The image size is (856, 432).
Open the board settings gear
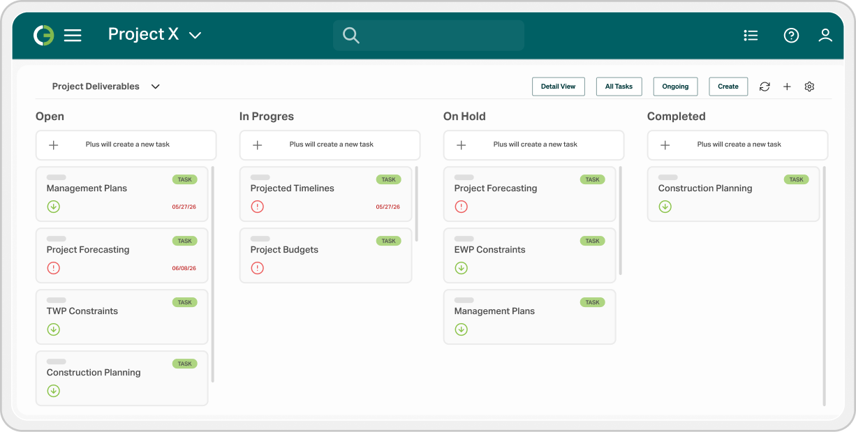tap(809, 87)
